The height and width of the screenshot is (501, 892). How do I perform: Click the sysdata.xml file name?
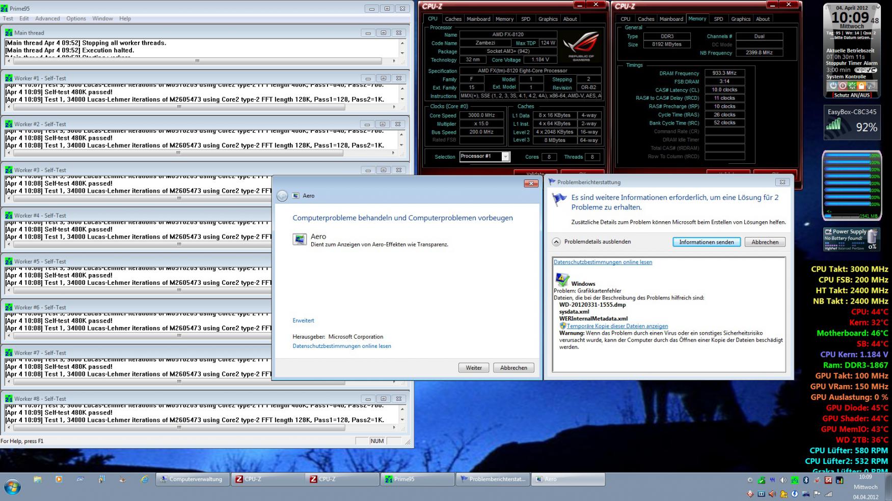tap(574, 312)
